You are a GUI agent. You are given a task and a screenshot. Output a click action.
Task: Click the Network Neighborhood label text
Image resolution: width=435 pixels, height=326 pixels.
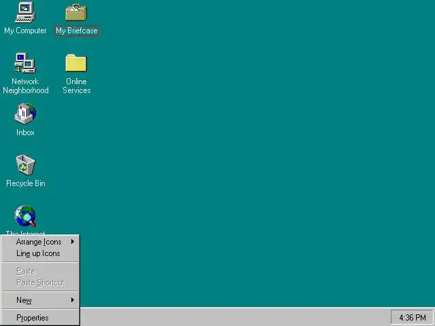(x=26, y=86)
